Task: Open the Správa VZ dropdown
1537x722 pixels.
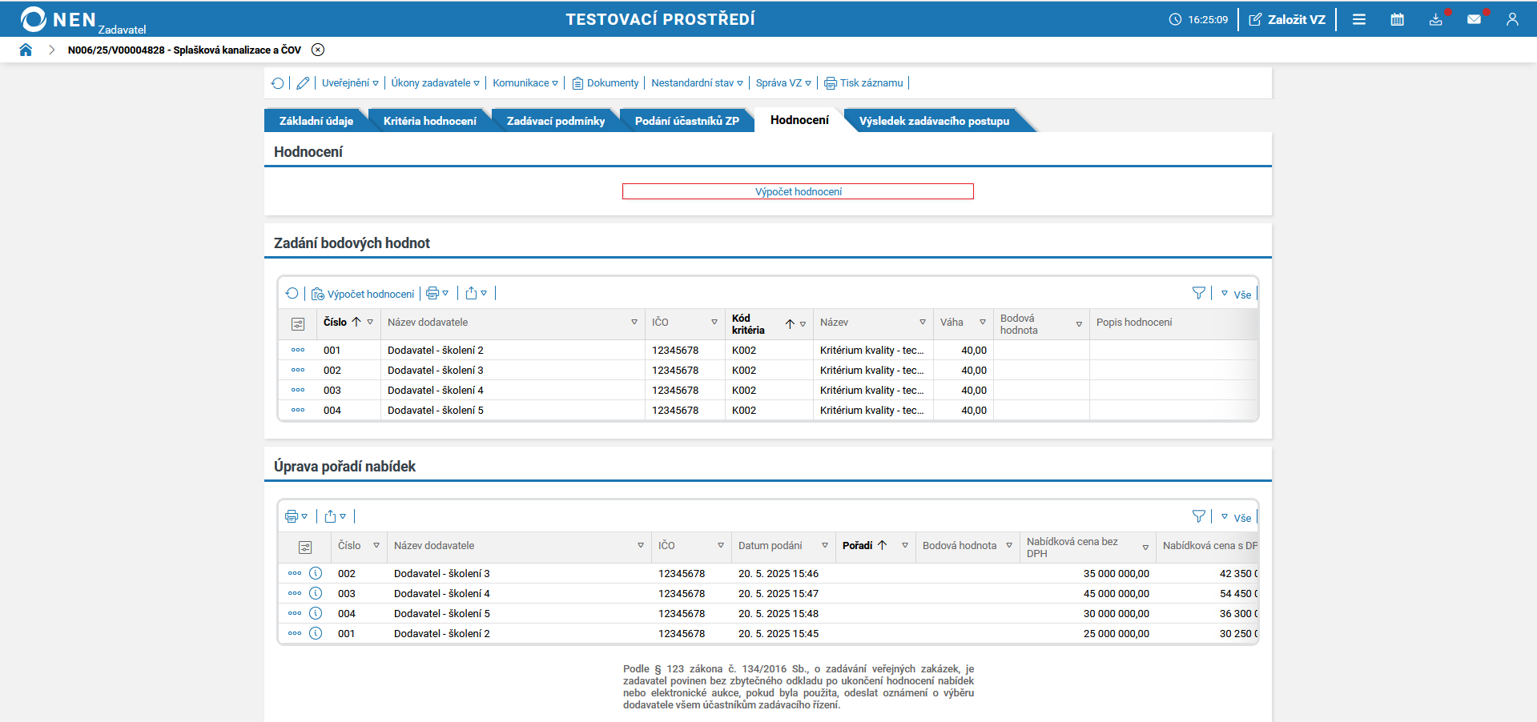Action: [x=783, y=83]
